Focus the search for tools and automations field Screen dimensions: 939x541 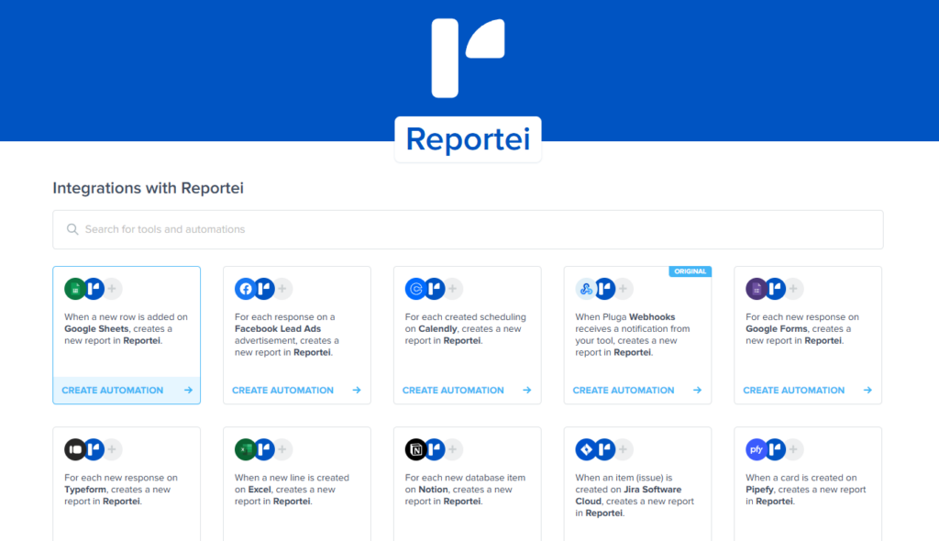[x=468, y=229]
